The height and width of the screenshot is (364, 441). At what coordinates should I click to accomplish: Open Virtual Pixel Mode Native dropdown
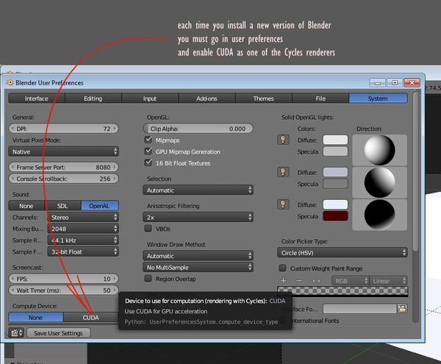(x=63, y=151)
